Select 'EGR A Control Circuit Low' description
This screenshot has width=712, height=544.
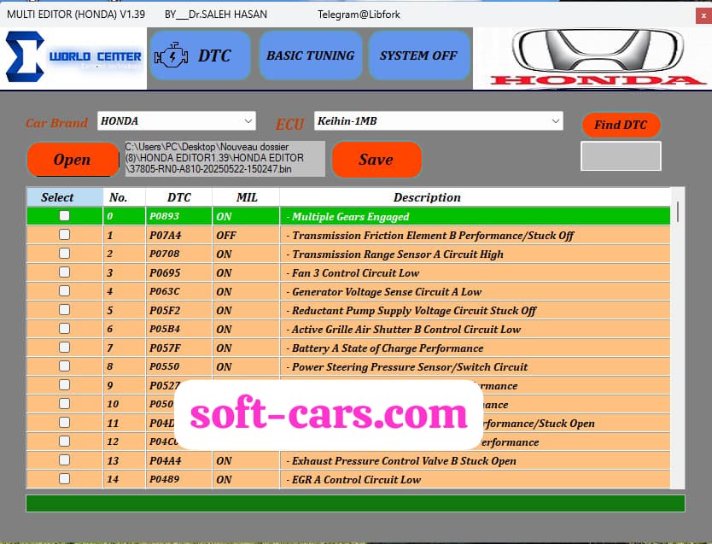pyautogui.click(x=357, y=480)
